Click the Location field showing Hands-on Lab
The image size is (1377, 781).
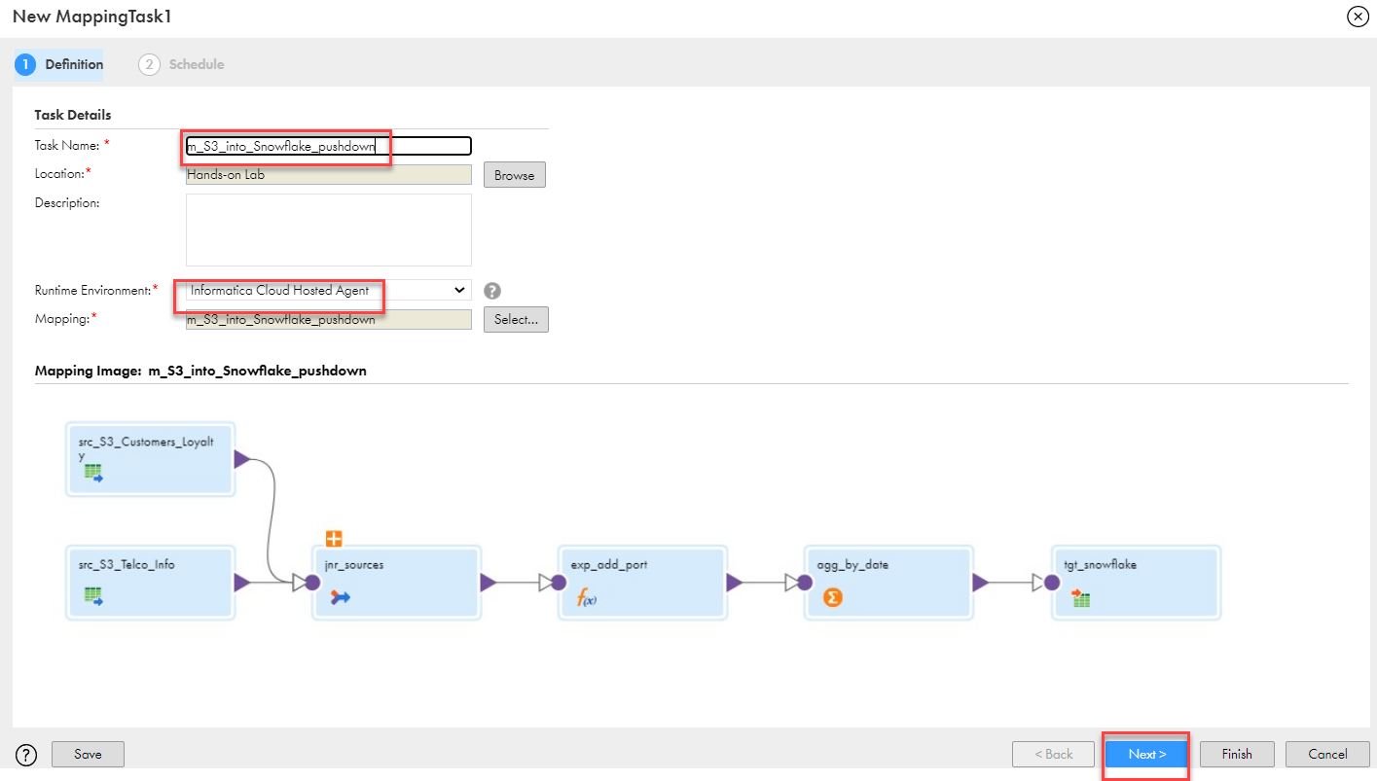pos(329,175)
